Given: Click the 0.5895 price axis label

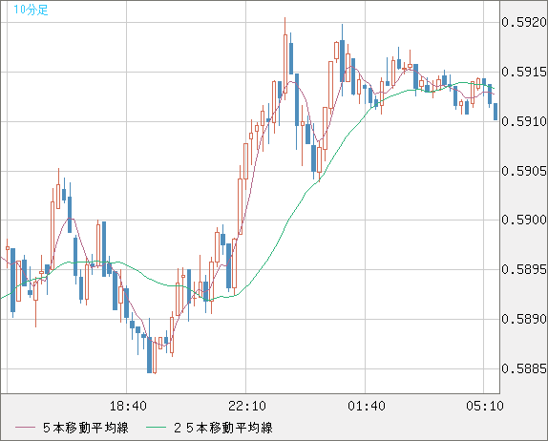Looking at the screenshot, I should [524, 269].
